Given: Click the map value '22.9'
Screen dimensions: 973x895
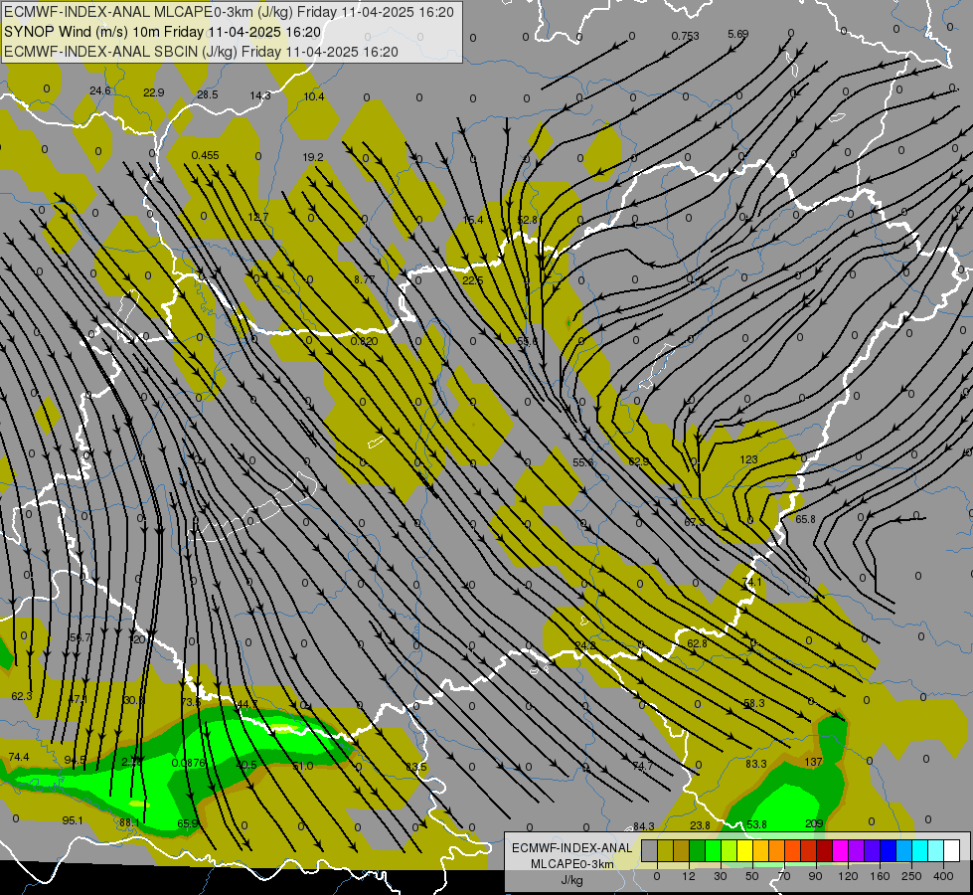Looking at the screenshot, I should click(x=153, y=92).
